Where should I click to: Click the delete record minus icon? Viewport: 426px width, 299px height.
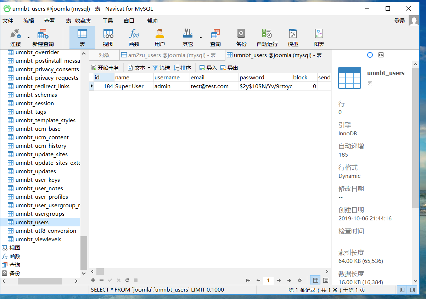pyautogui.click(x=102, y=280)
